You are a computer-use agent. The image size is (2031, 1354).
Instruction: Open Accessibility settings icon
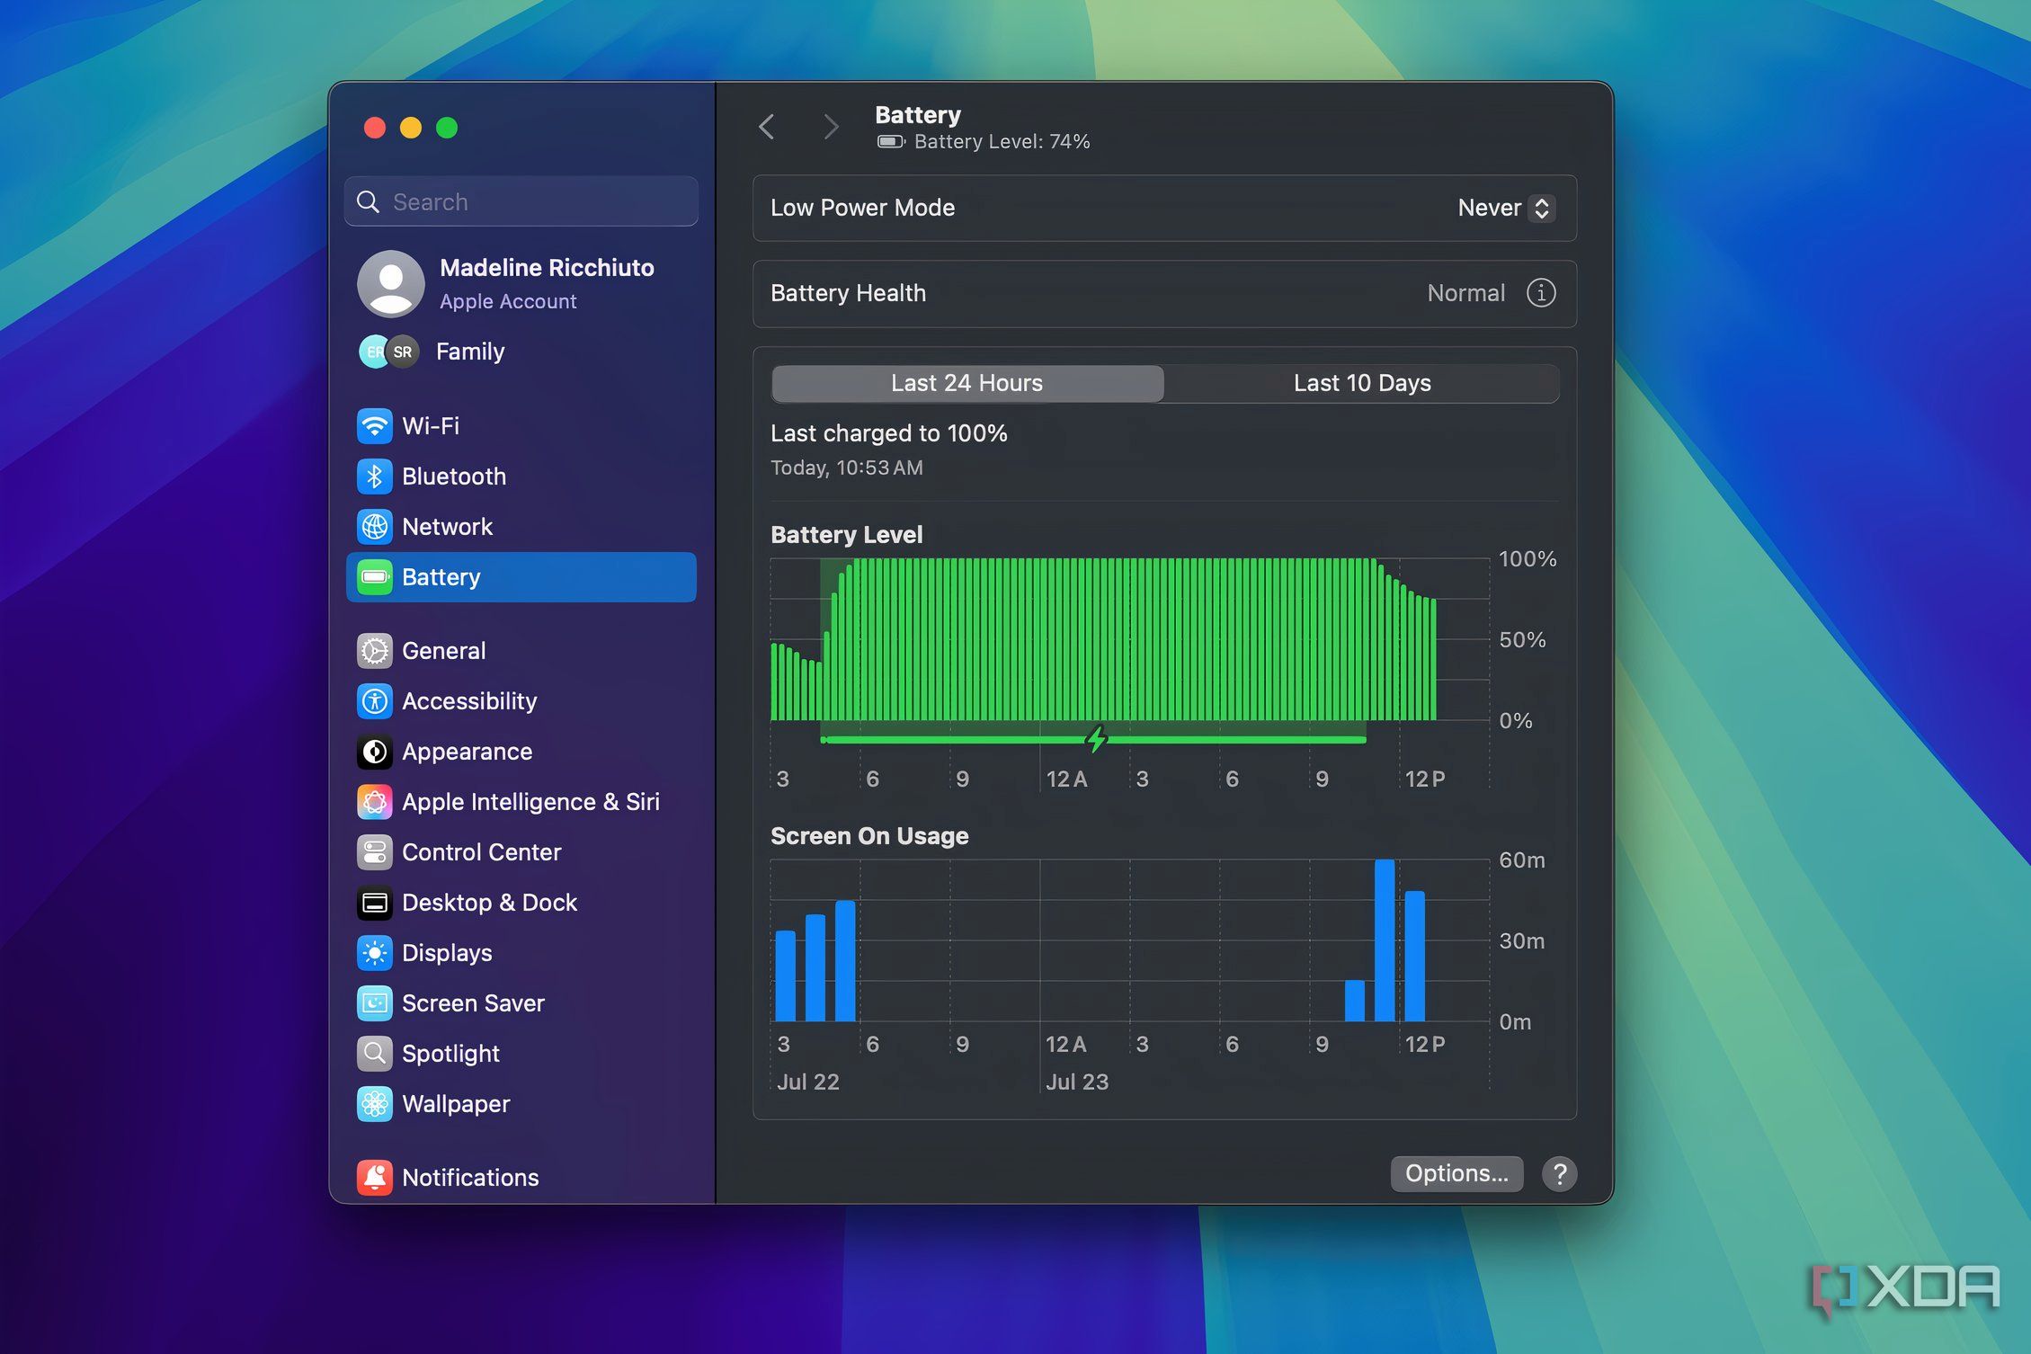(374, 701)
